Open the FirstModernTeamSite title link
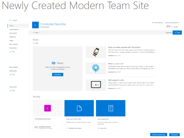184x138 pixels. point(53,24)
